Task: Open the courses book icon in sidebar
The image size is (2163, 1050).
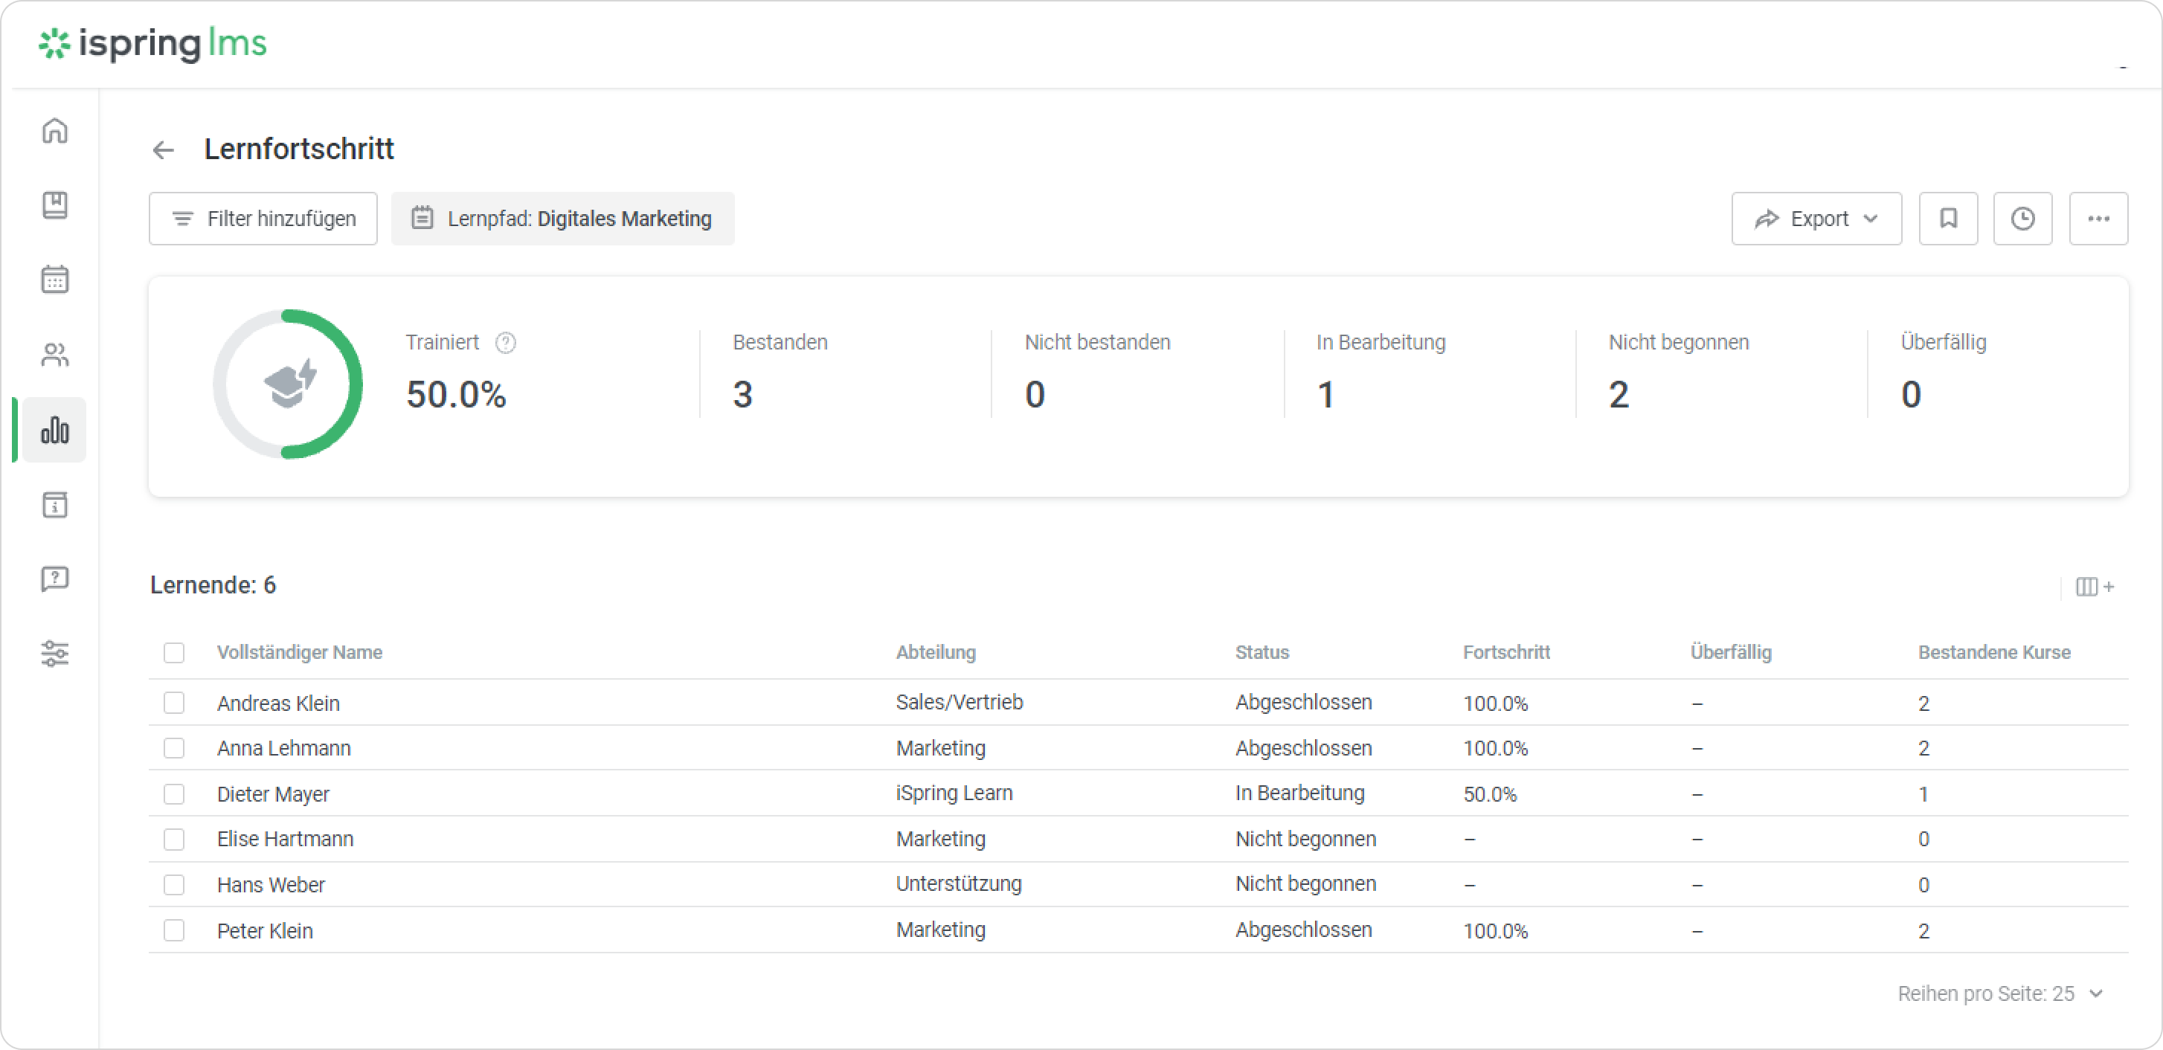Action: (x=54, y=204)
